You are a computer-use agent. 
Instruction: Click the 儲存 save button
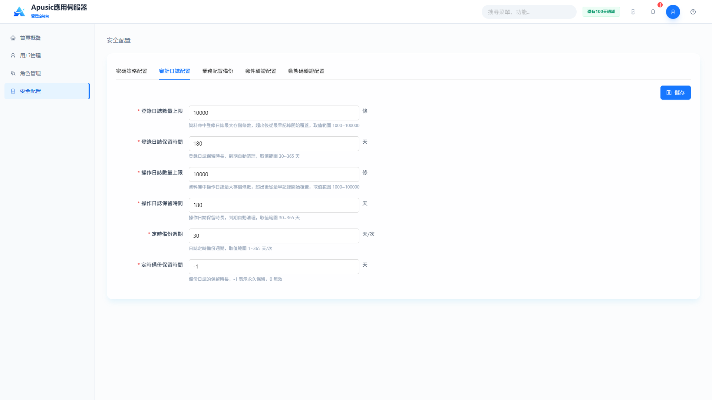coord(676,93)
